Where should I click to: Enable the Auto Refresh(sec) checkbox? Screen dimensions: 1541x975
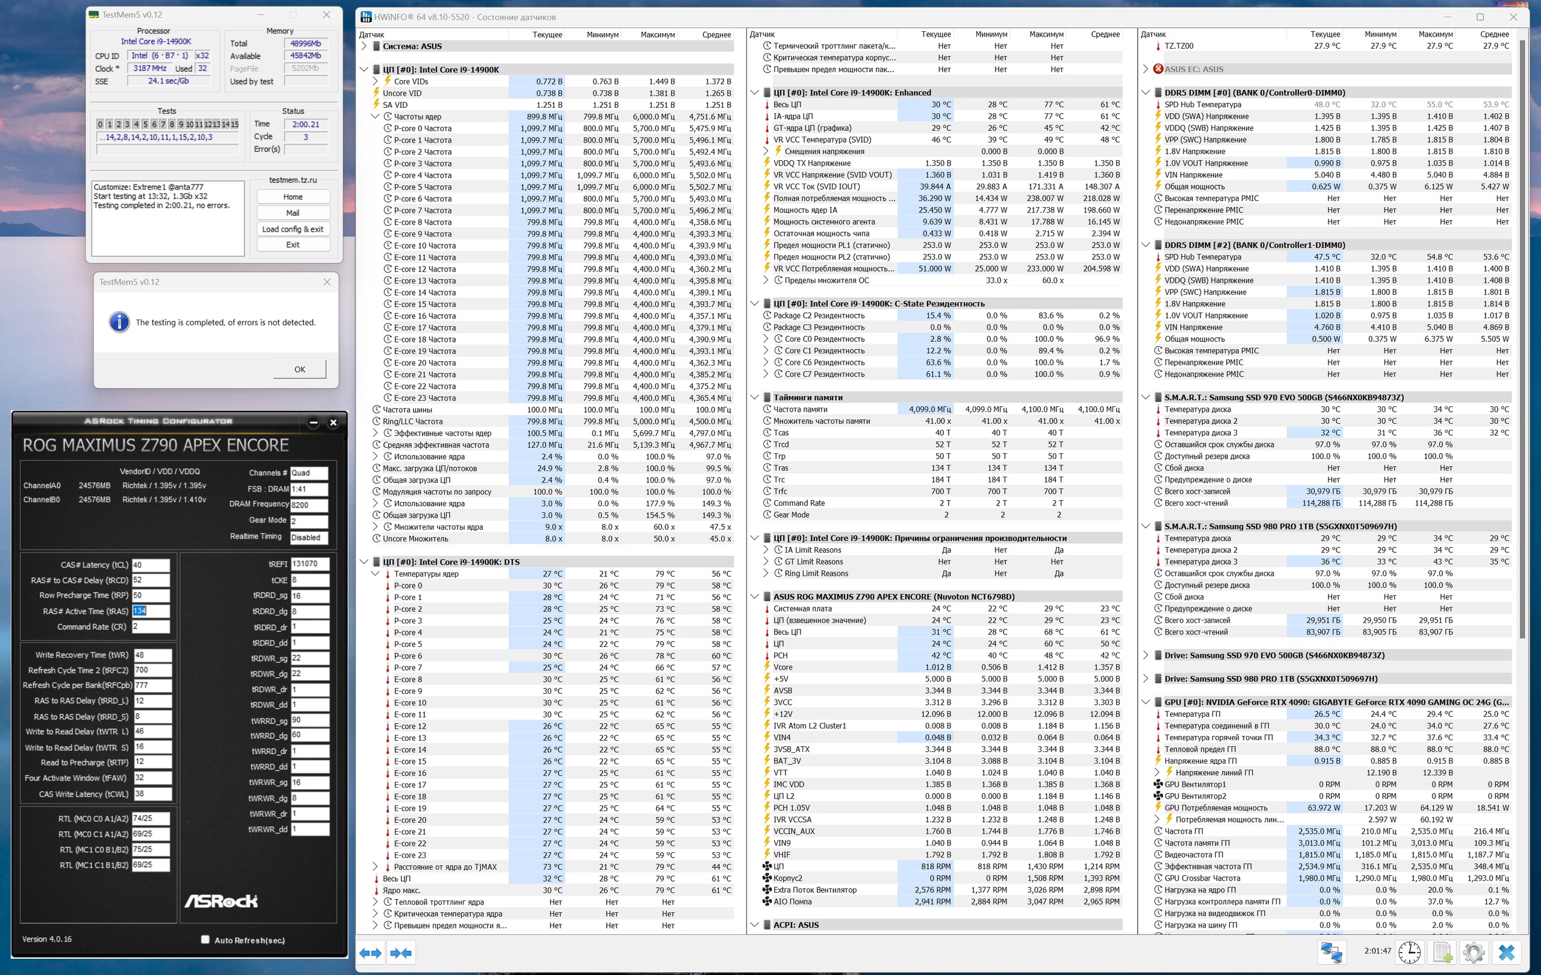click(205, 939)
